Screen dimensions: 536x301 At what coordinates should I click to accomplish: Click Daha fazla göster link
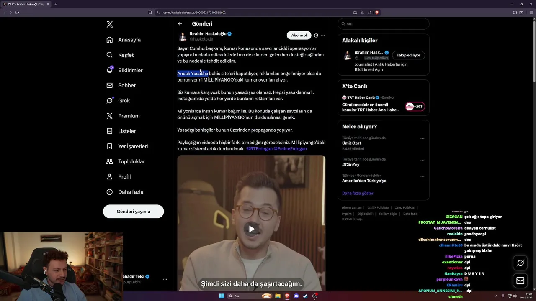pos(358,193)
